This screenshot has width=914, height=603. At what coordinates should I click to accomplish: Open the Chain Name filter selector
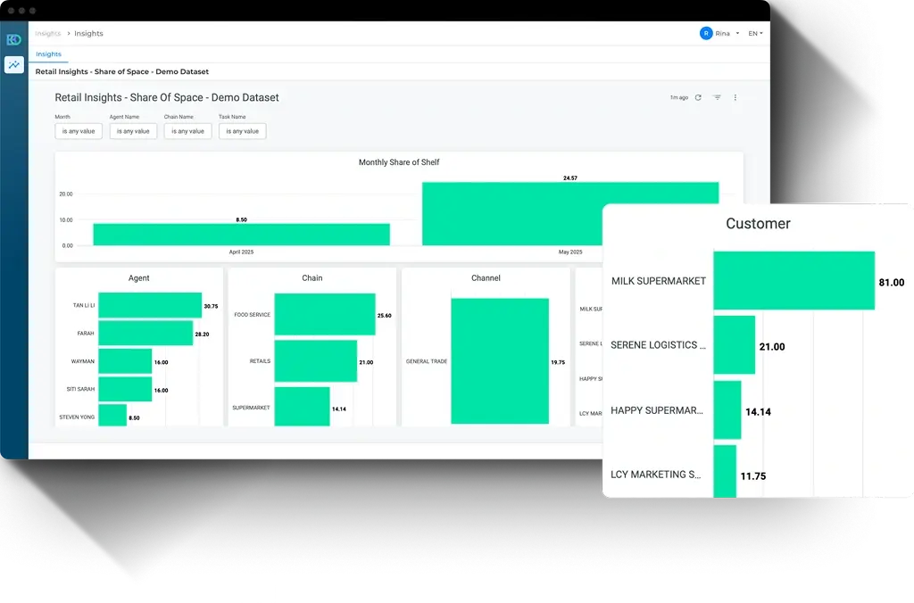[187, 131]
